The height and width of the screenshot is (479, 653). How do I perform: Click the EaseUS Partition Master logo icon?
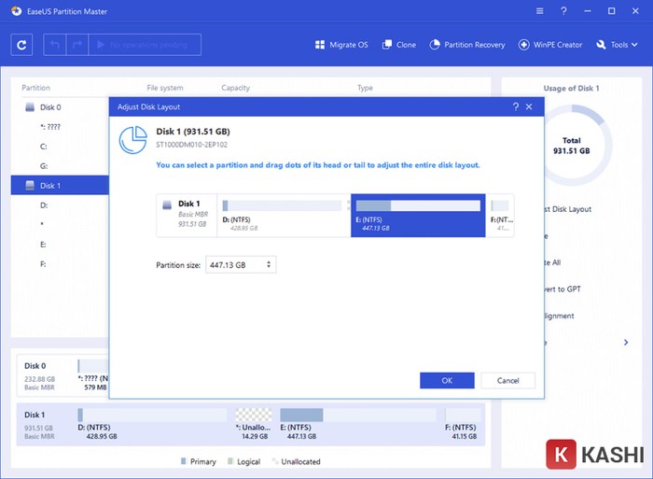[17, 11]
